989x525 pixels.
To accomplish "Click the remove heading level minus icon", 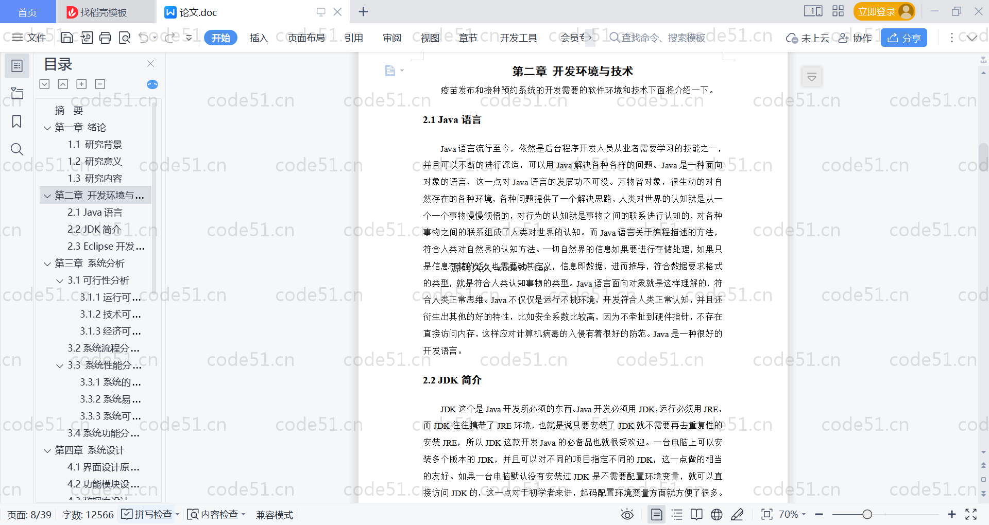I will pos(100,84).
